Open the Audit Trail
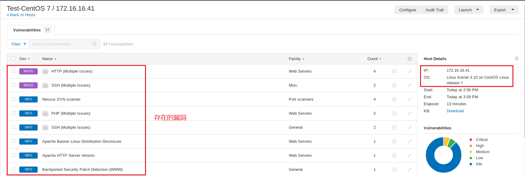This screenshot has width=525, height=176. pyautogui.click(x=434, y=10)
